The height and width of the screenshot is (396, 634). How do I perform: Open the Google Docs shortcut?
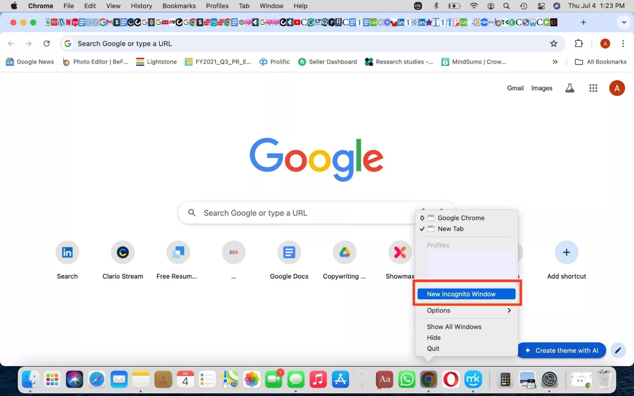tap(289, 252)
